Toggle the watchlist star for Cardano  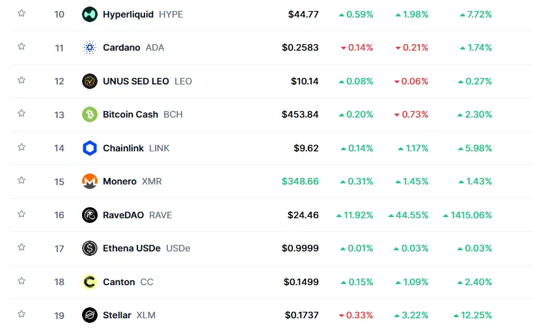21,47
